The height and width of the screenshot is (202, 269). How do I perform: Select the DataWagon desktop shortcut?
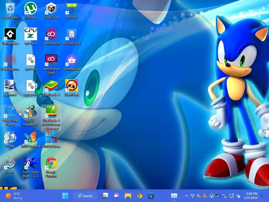coord(10,62)
